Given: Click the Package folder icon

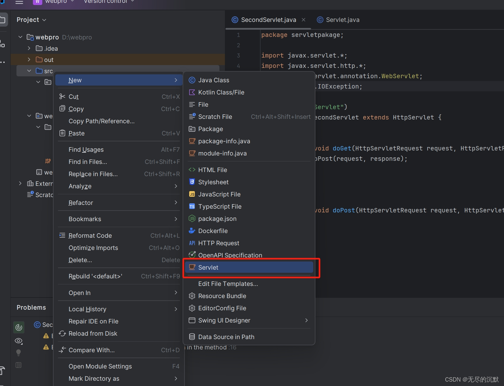Looking at the screenshot, I should coord(192,129).
